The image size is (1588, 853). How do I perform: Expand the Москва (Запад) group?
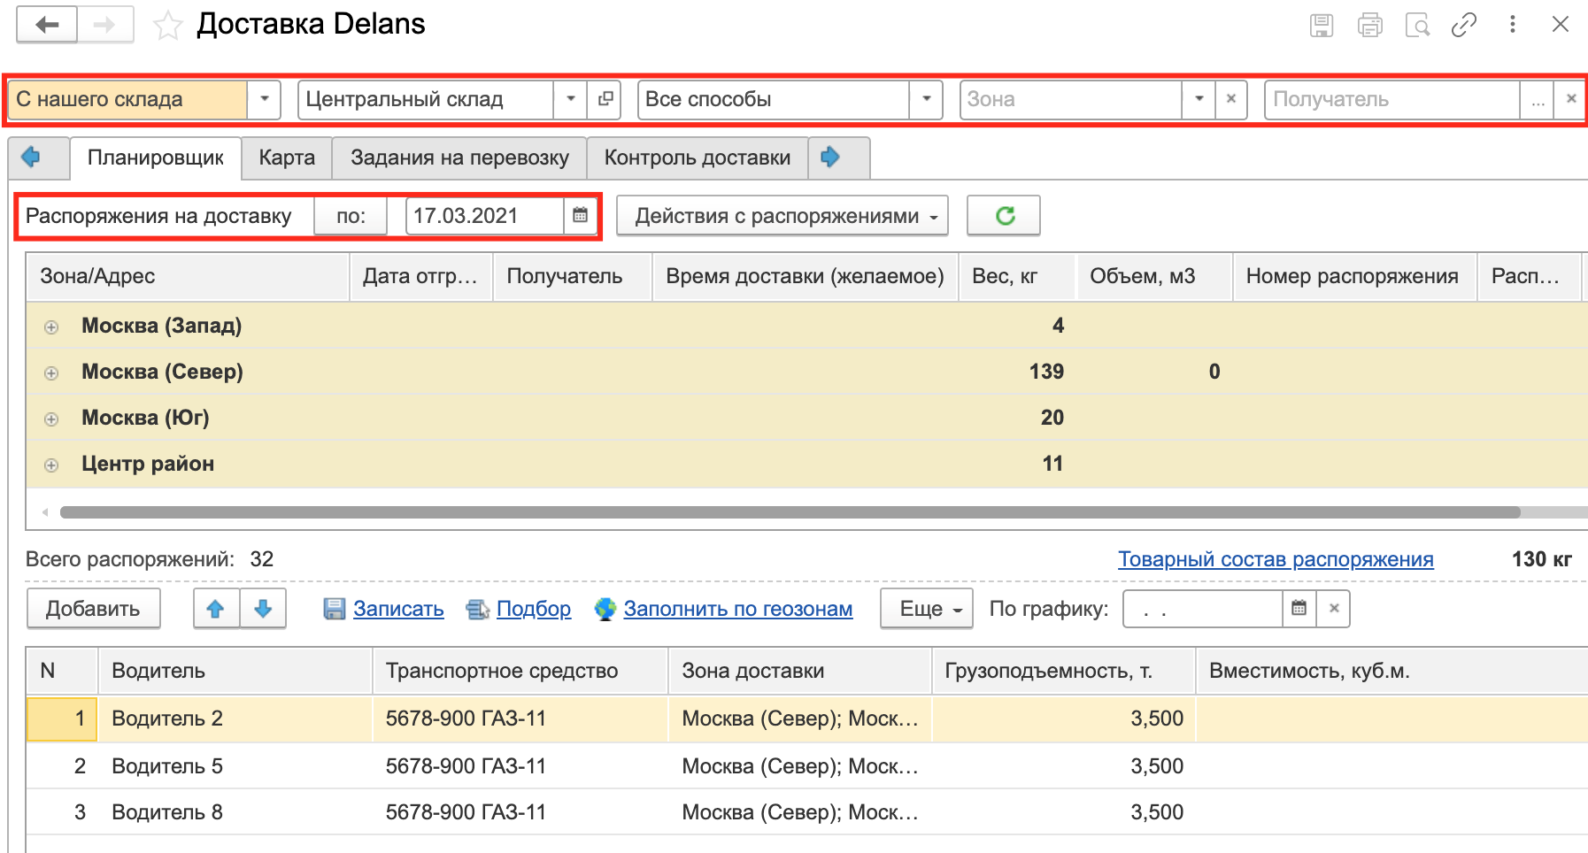pos(51,327)
